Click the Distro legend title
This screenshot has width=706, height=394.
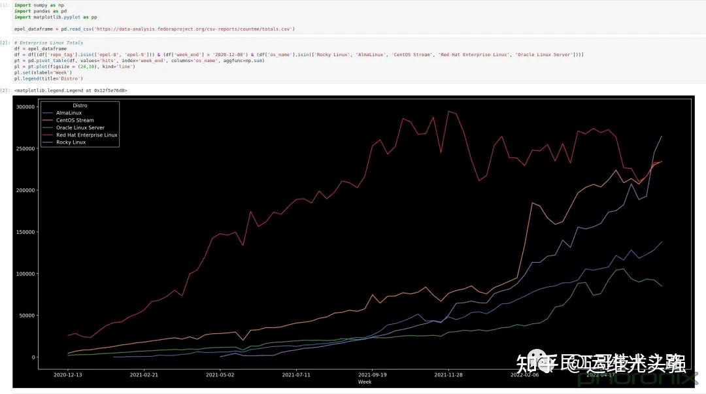80,105
